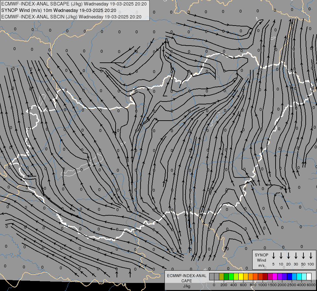Select the pale cyan swatch right of 4000

(x=304, y=276)
